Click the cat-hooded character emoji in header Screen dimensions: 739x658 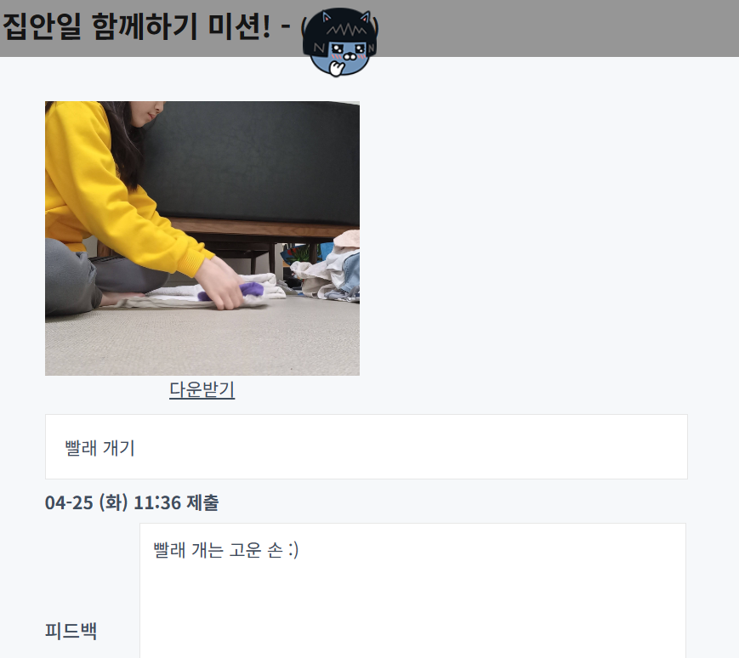pyautogui.click(x=340, y=43)
